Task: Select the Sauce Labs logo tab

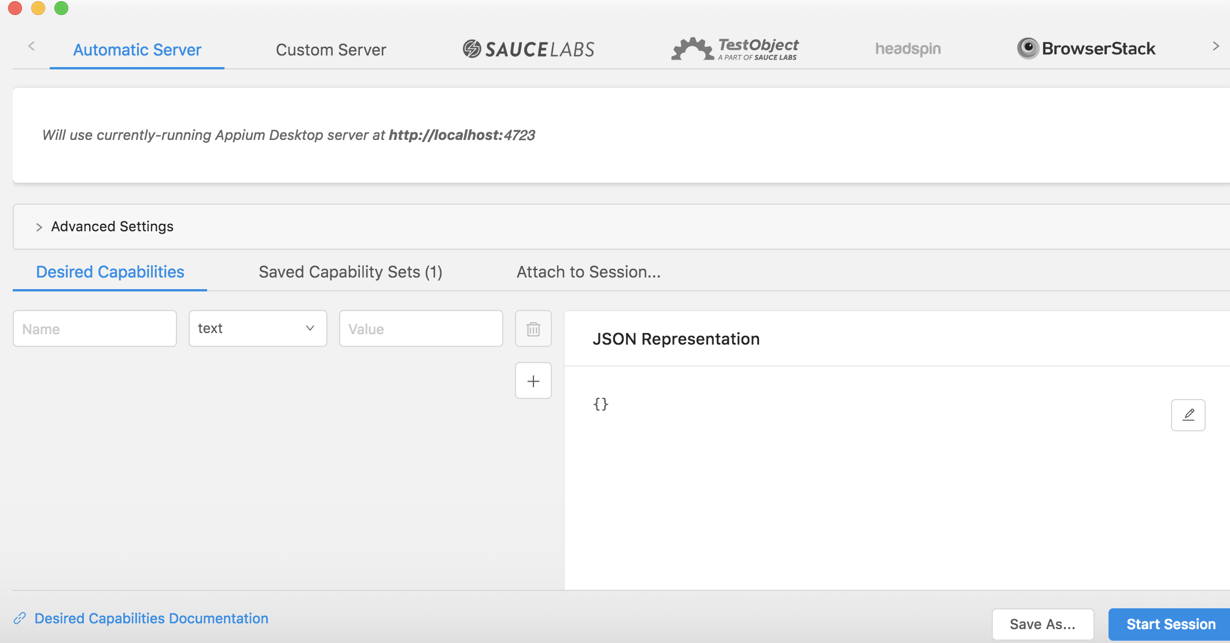Action: 528,49
